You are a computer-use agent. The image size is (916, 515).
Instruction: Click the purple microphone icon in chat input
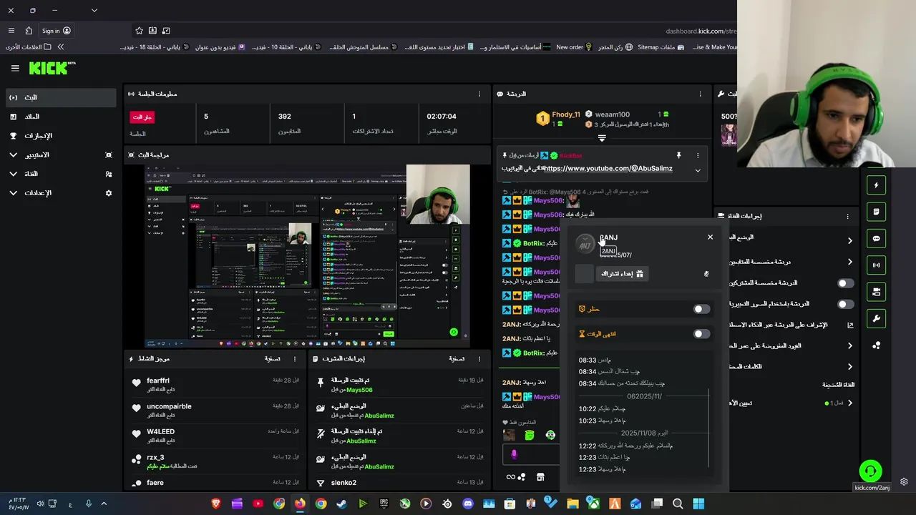pyautogui.click(x=513, y=453)
